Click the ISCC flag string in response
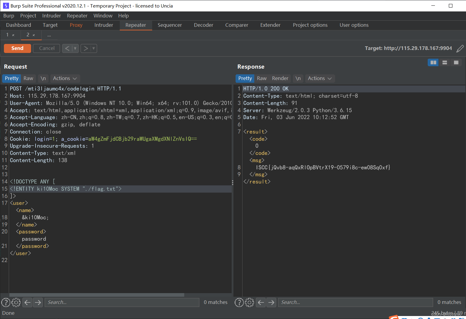The height and width of the screenshot is (319, 466). [323, 168]
